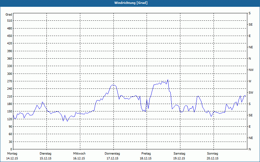Click the SW compass direction label
This screenshot has width=260, height=162.
pyautogui.click(x=251, y=92)
